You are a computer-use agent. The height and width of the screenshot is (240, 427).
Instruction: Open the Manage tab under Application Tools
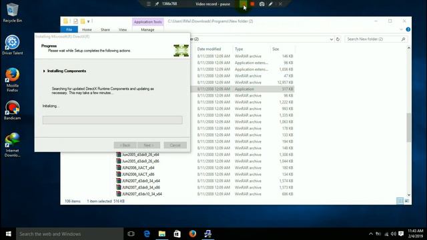(147, 29)
